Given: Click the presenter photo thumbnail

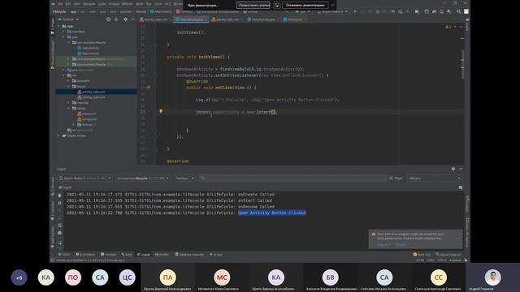Looking at the screenshot, I should (x=492, y=277).
